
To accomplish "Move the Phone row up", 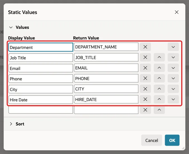I will pyautogui.click(x=159, y=78).
